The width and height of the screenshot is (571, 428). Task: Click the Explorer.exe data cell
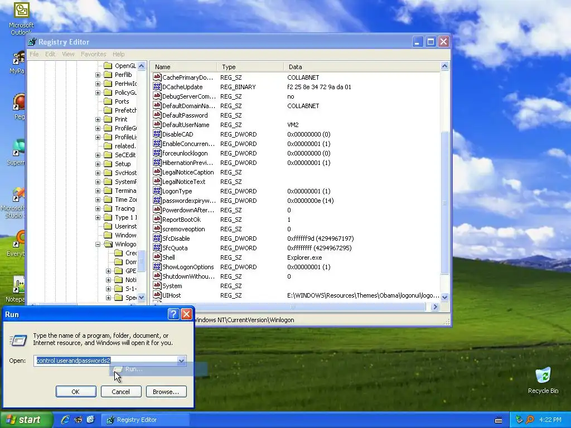pos(304,257)
